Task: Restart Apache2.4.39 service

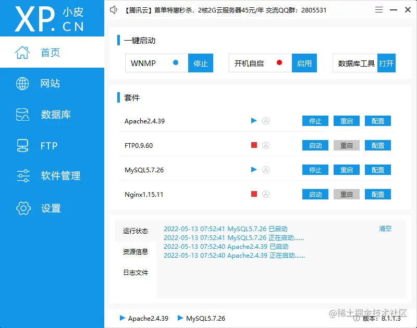Action: (347, 121)
